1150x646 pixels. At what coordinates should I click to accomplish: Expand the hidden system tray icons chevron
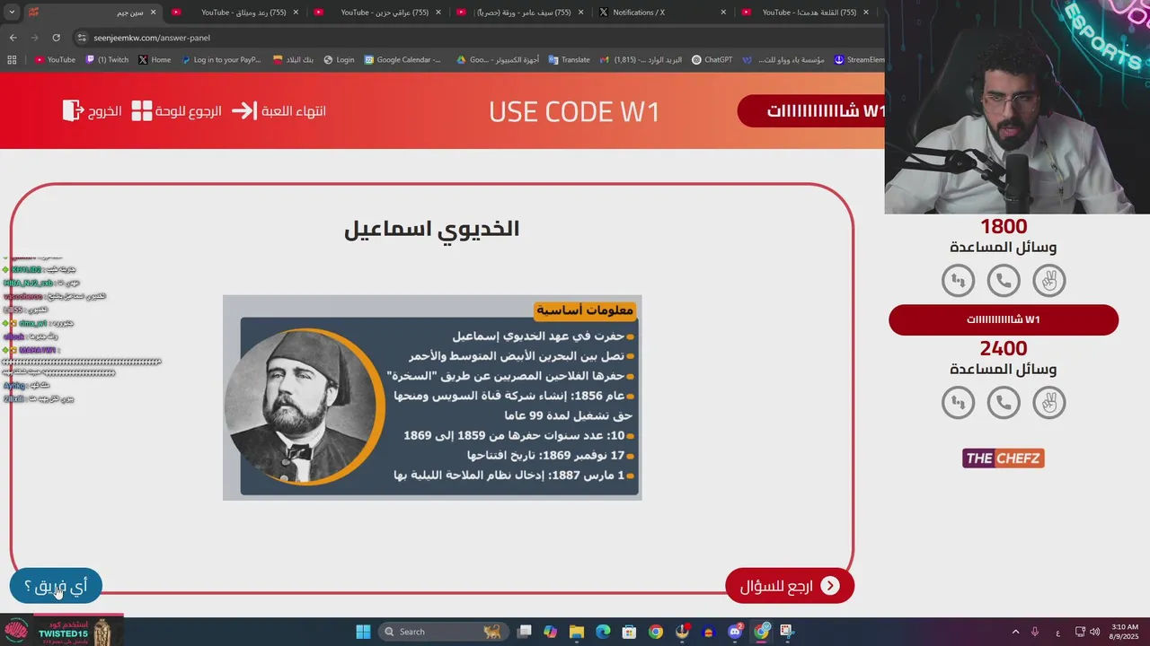click(x=1016, y=632)
